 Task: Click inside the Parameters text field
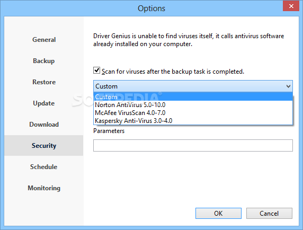tap(193, 145)
